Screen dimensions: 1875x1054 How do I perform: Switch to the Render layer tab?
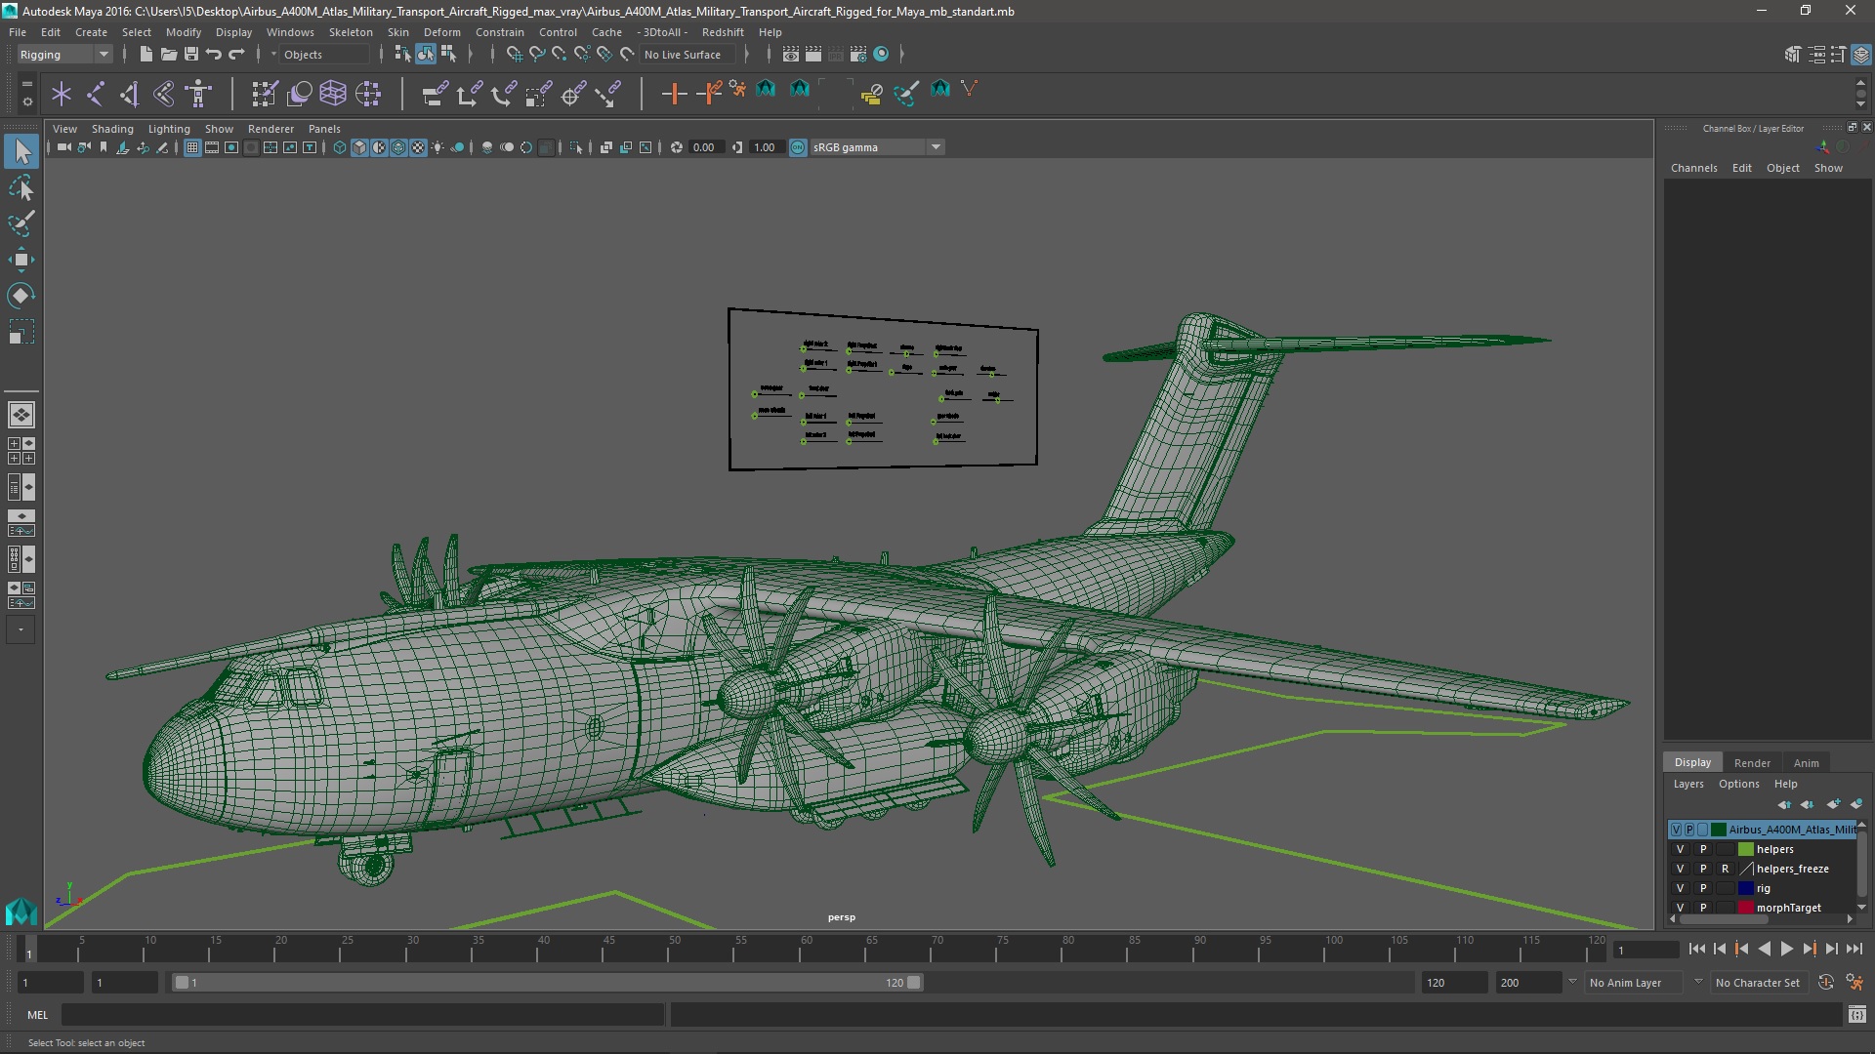point(1752,763)
